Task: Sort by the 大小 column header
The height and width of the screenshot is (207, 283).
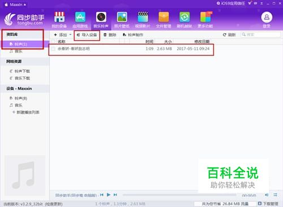Action: pyautogui.click(x=168, y=41)
